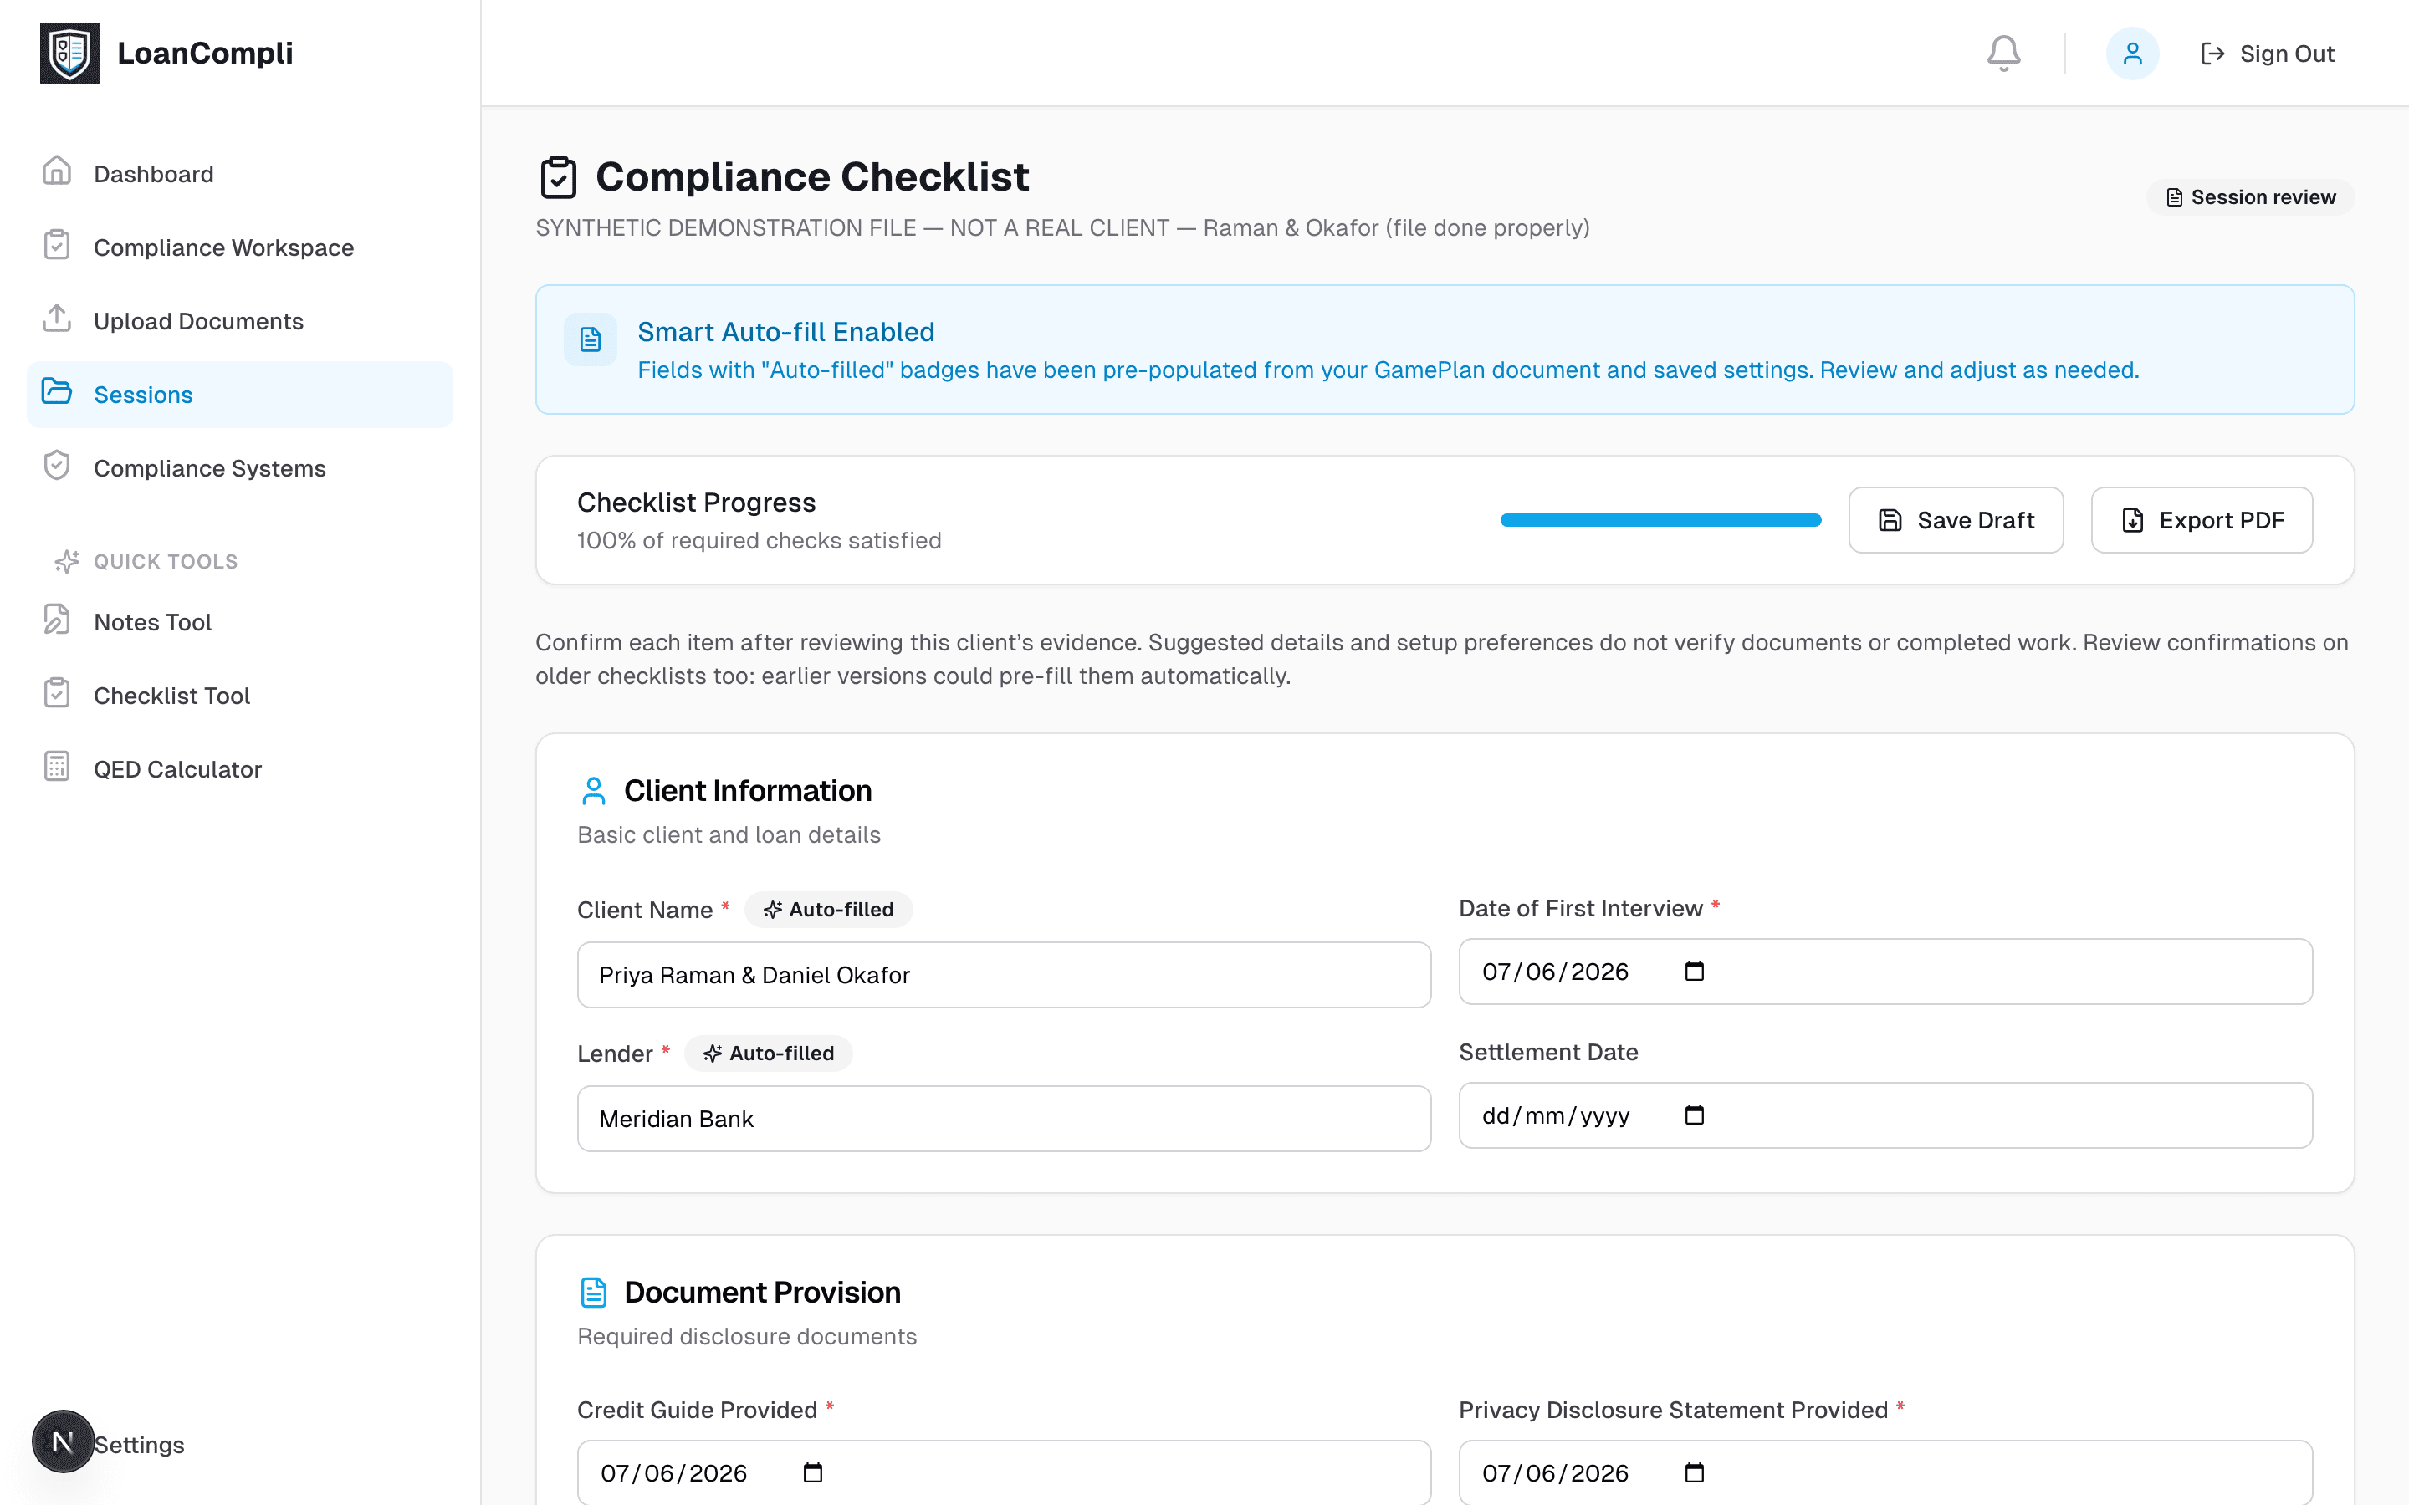This screenshot has height=1505, width=2409.
Task: Click the Checklist Tool icon
Action: (x=57, y=694)
